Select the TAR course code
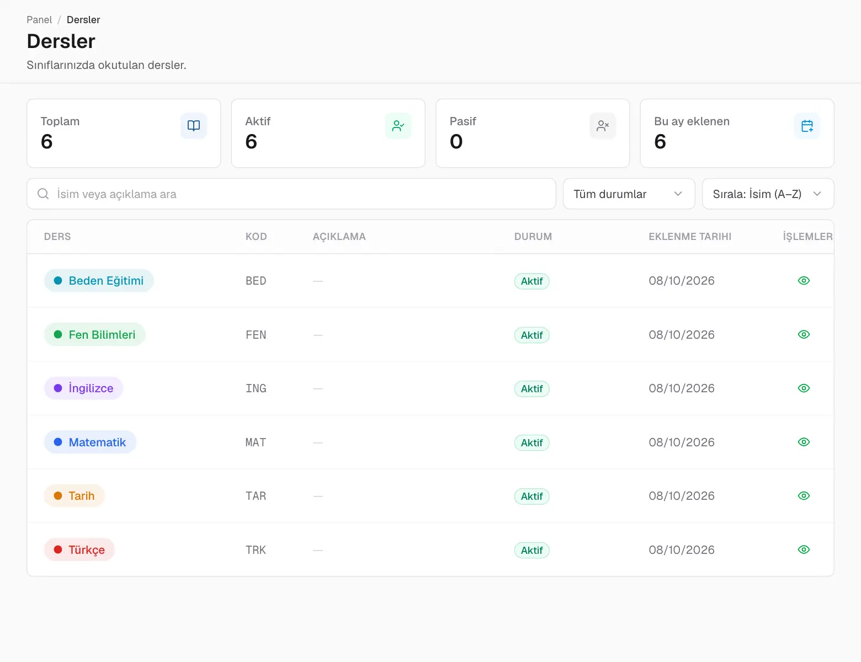861x662 pixels. [x=256, y=496]
